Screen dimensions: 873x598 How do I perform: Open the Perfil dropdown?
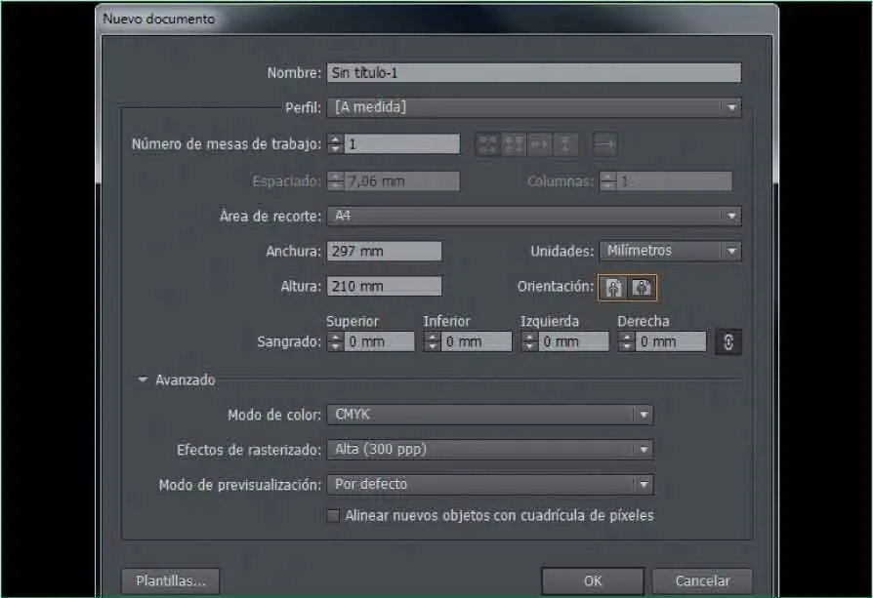pos(533,107)
